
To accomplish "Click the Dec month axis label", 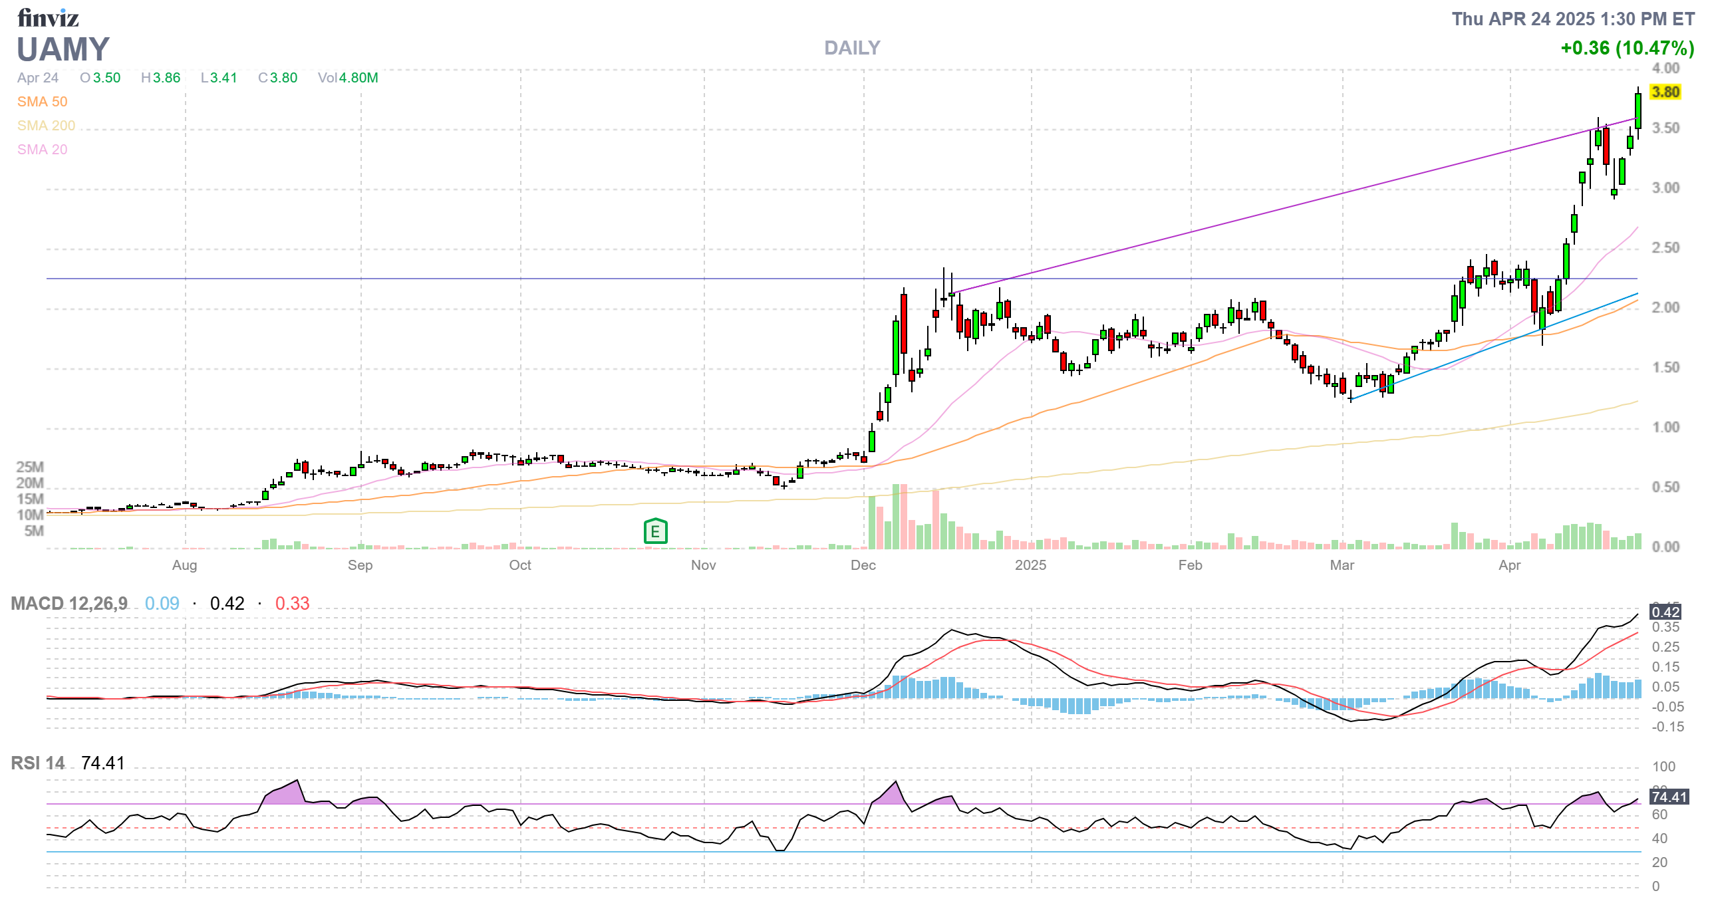I will click(x=863, y=565).
